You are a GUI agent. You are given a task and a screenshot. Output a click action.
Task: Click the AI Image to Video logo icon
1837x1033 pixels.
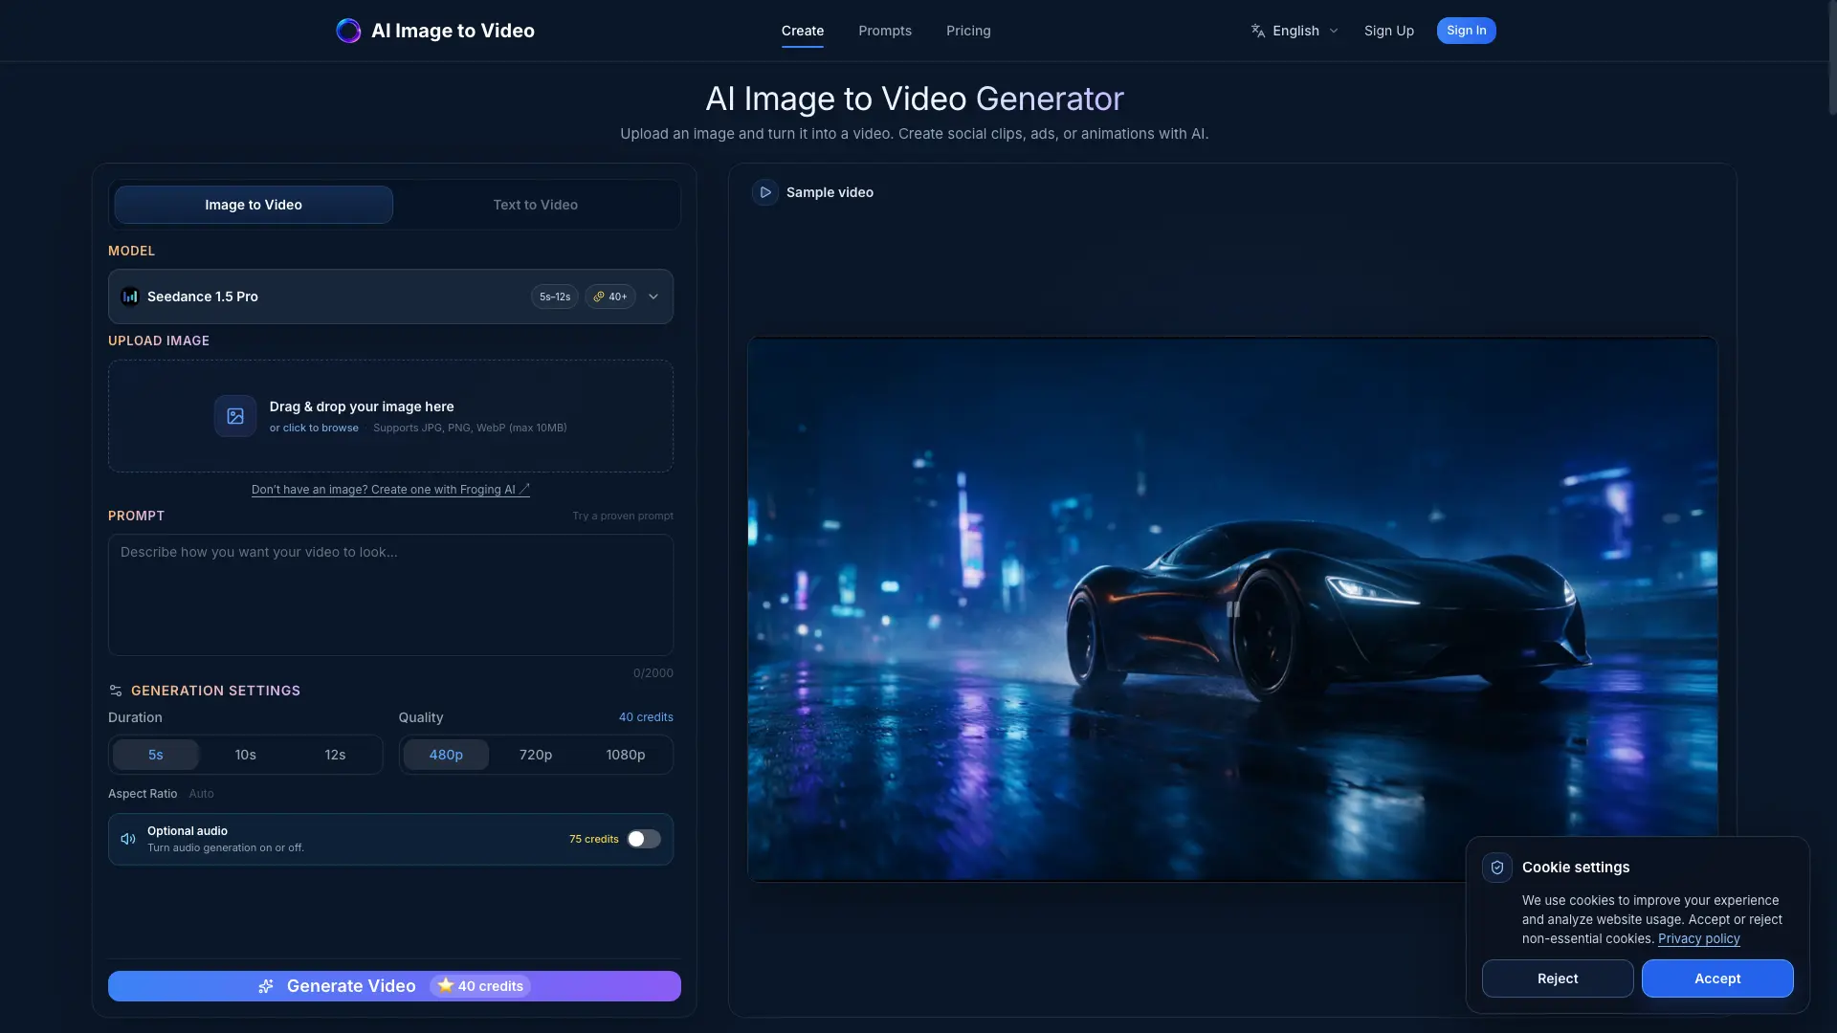tap(348, 31)
